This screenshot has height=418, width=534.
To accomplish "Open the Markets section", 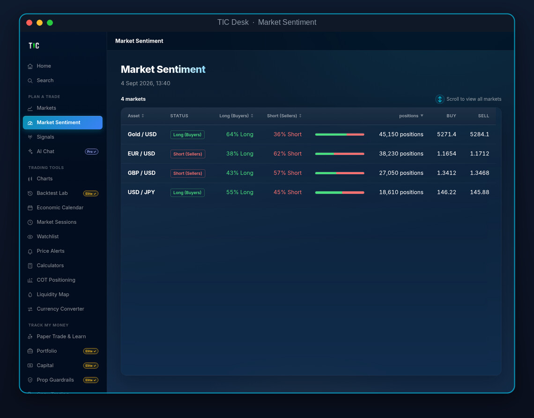I will 63,108.
